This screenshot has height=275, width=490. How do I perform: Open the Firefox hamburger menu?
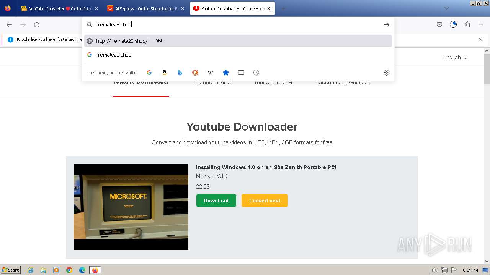(x=481, y=24)
